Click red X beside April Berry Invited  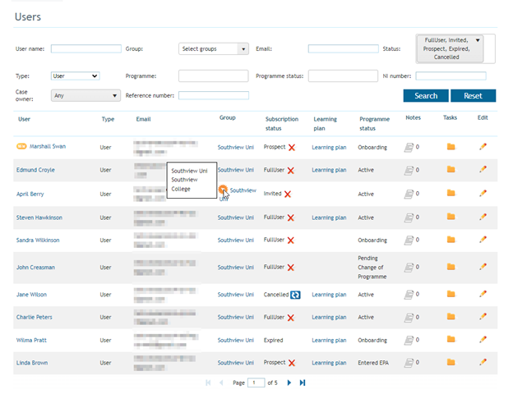288,195
